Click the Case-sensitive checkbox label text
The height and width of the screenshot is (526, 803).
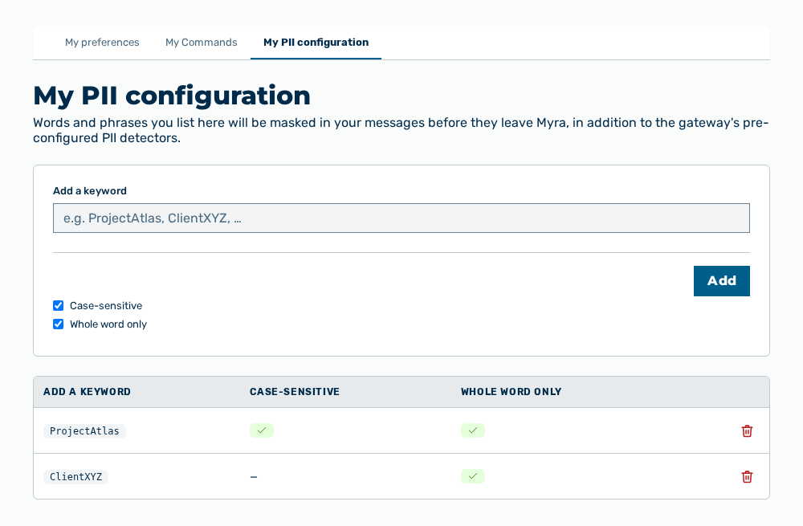click(x=106, y=306)
